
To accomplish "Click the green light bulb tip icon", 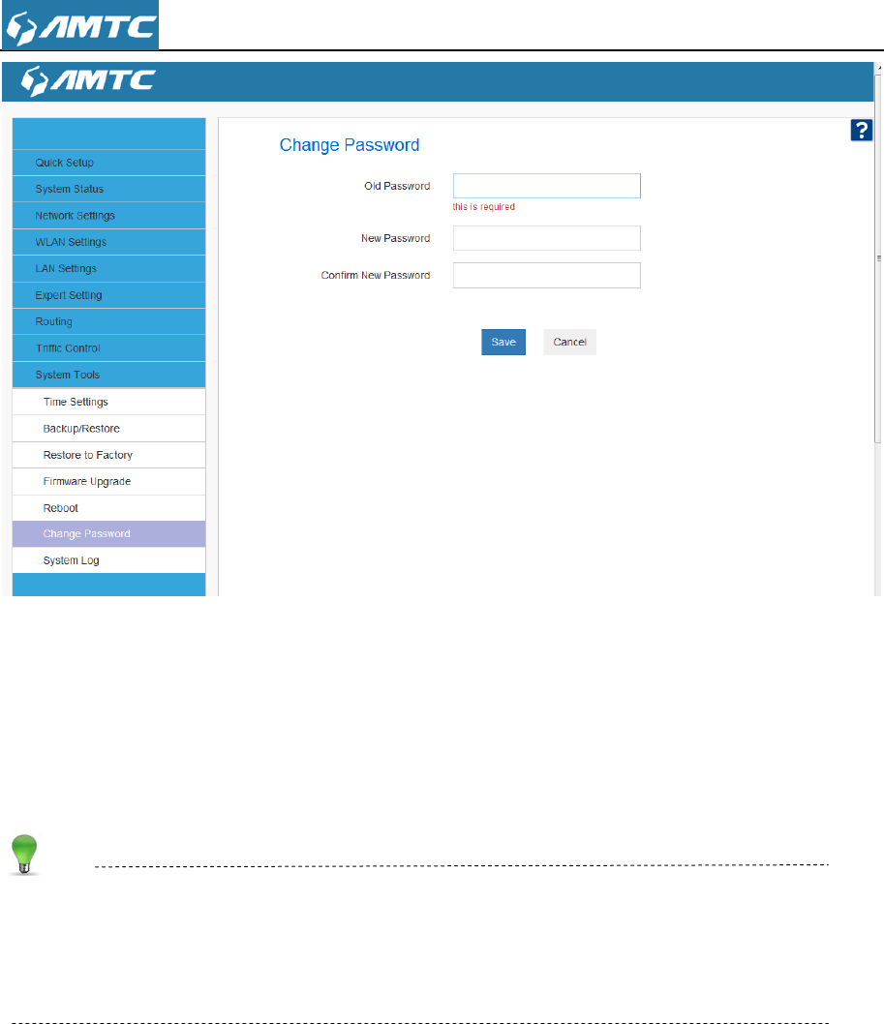I will [25, 855].
